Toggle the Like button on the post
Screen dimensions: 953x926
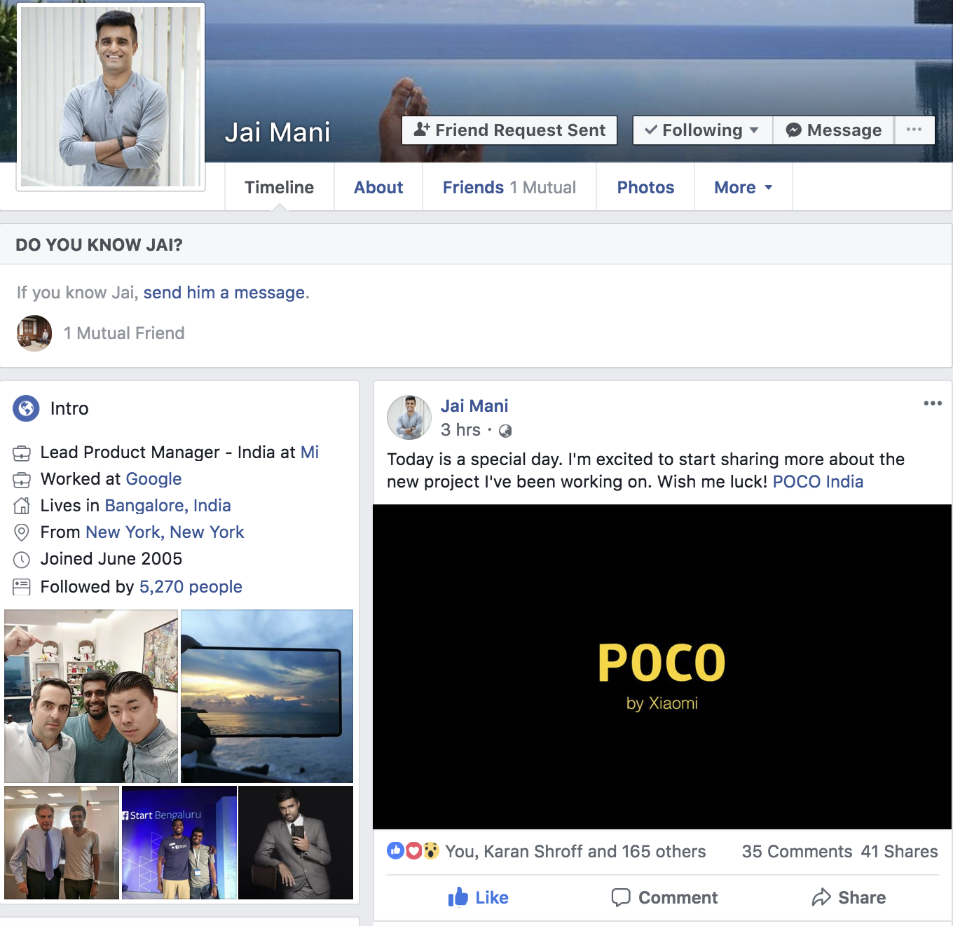pyautogui.click(x=479, y=897)
